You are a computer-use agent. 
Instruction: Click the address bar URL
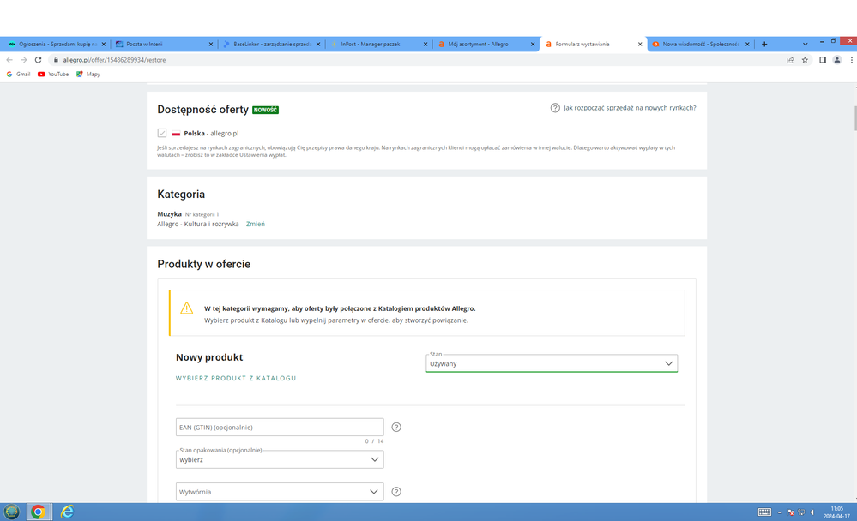point(114,60)
